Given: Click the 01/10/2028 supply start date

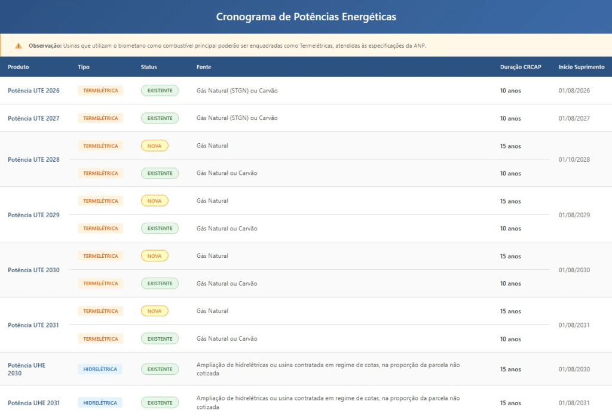Looking at the screenshot, I should pyautogui.click(x=574, y=159).
